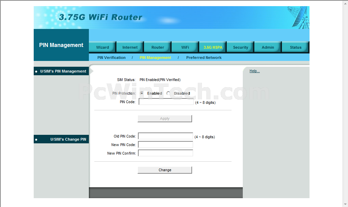Screen dimensions: 348x207
Task: Focus the New PIN Confirm field
Action: pos(165,153)
